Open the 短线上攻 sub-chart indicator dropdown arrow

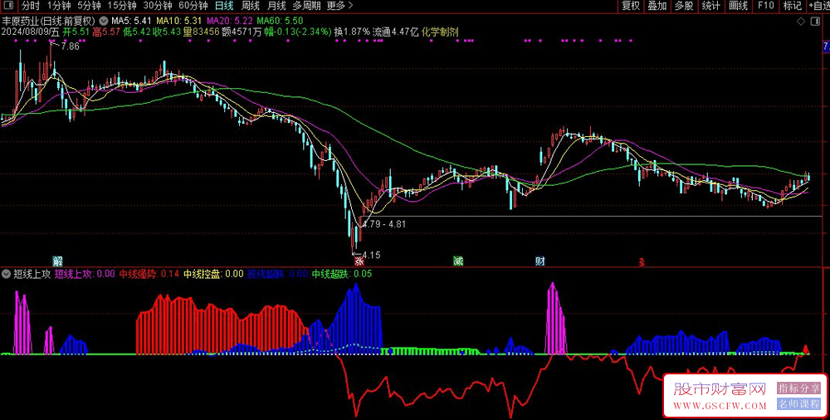pos(7,274)
